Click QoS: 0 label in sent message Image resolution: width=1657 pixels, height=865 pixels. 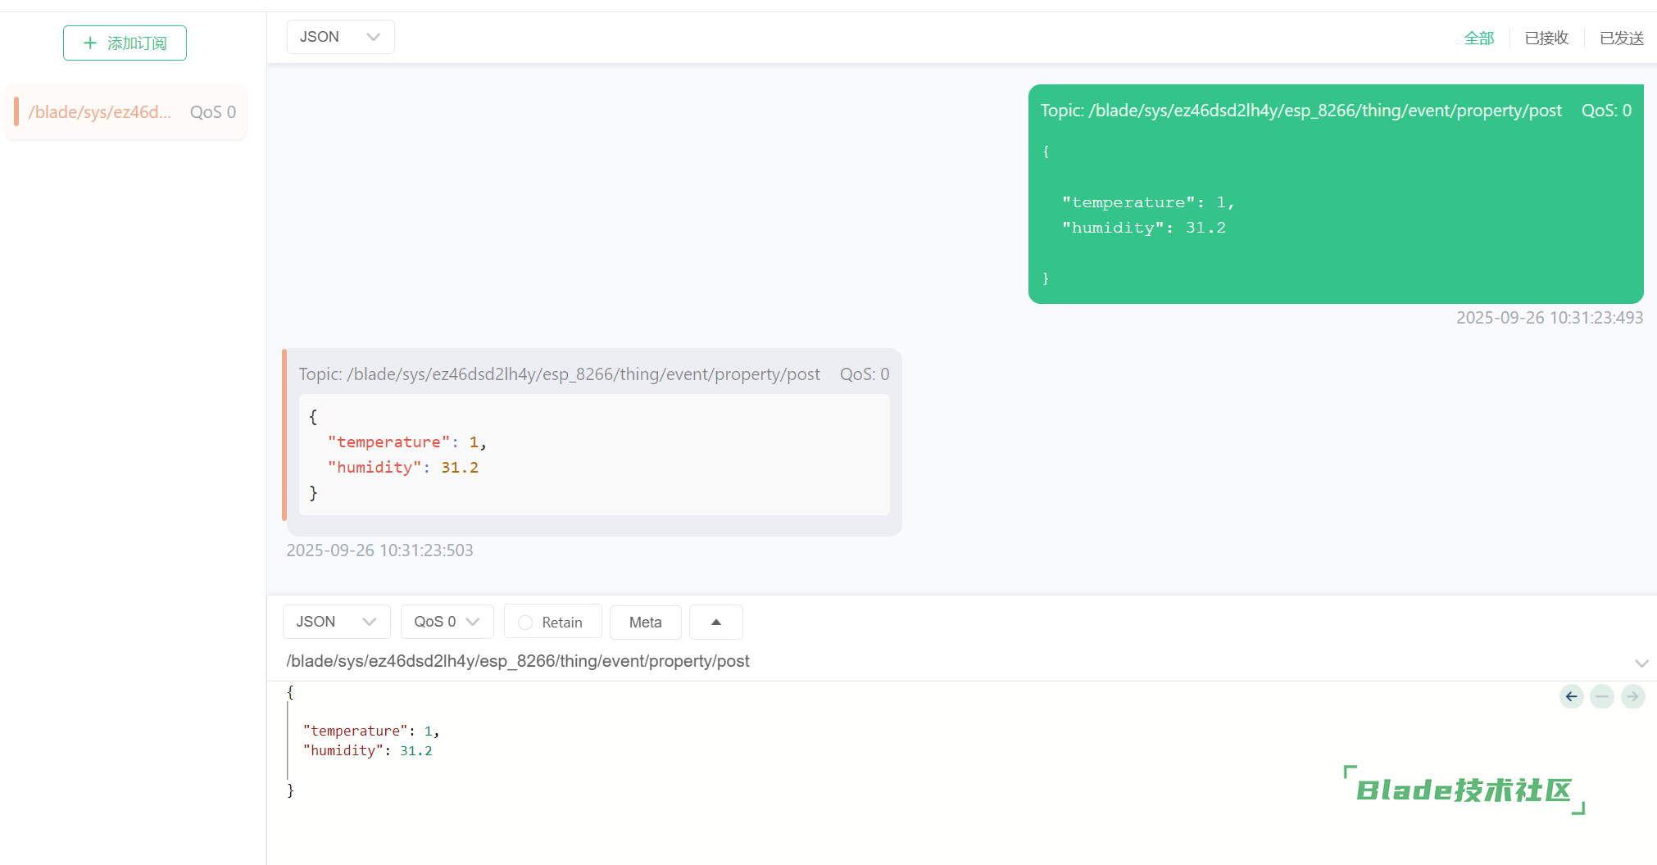pos(1606,111)
